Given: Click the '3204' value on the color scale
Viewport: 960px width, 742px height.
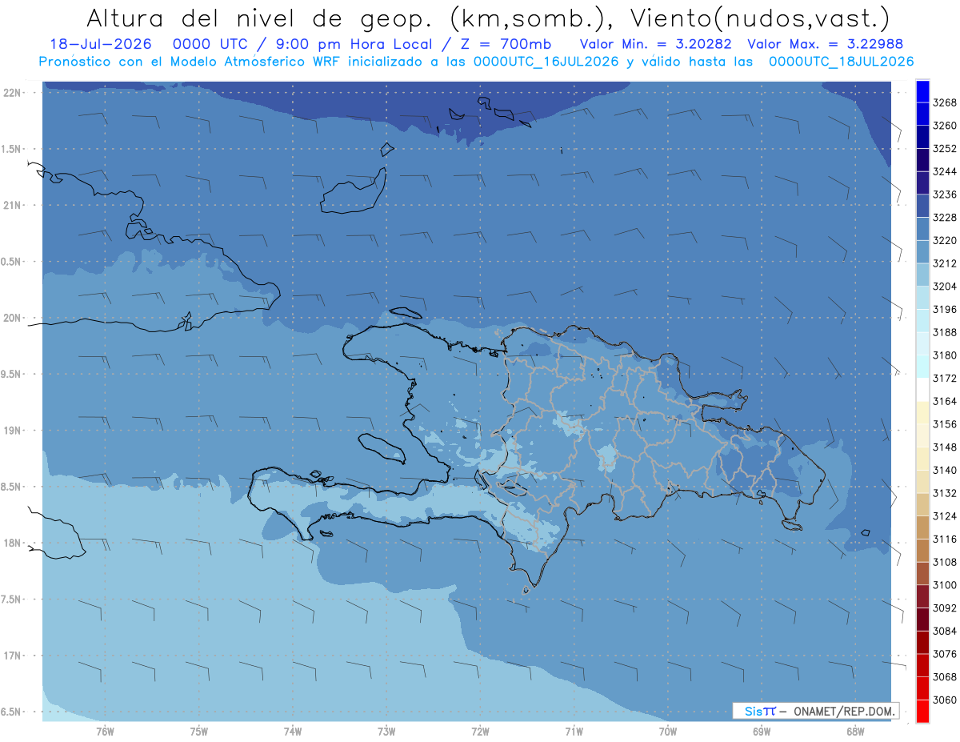Looking at the screenshot, I should [x=944, y=287].
